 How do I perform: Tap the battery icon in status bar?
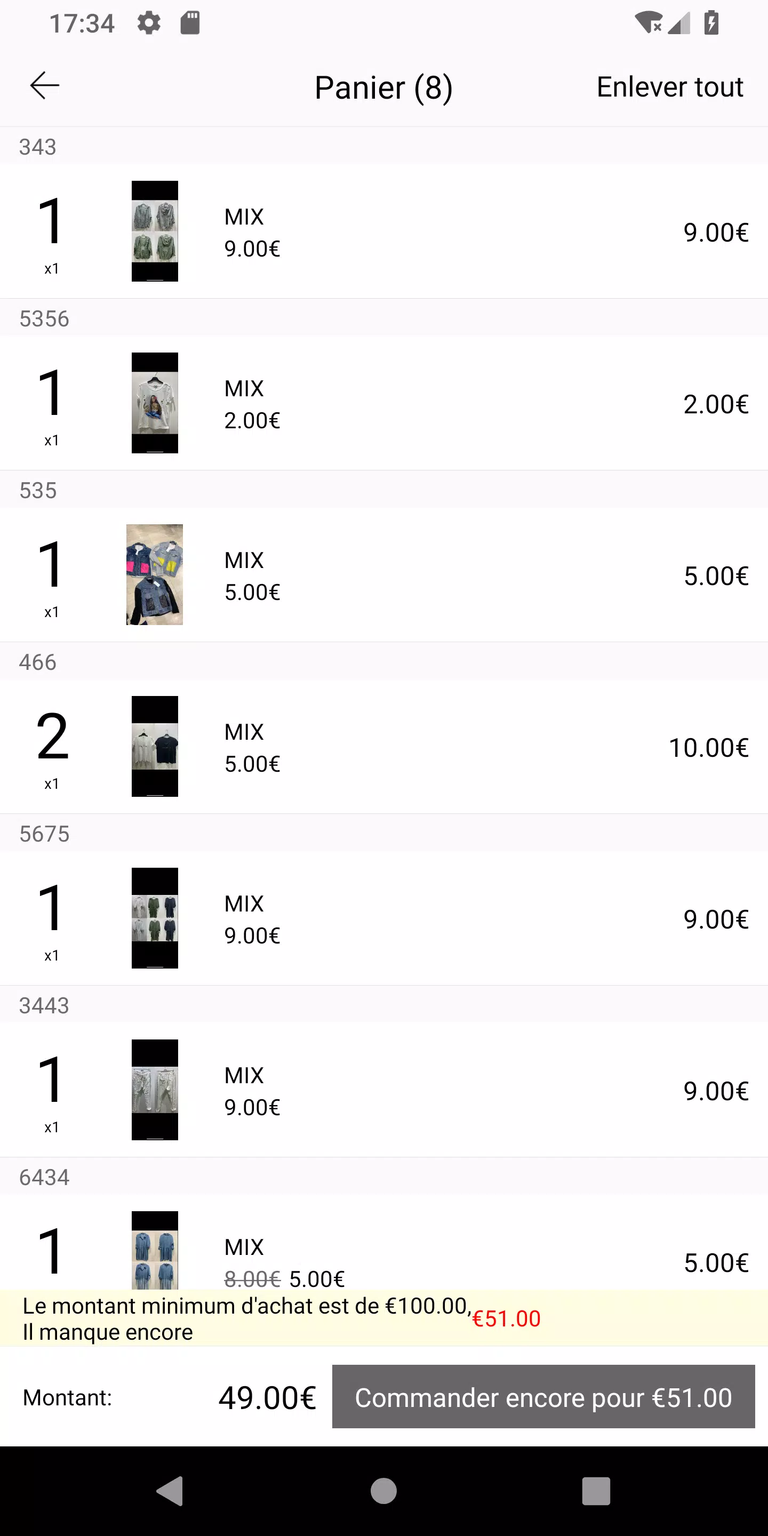tap(711, 23)
